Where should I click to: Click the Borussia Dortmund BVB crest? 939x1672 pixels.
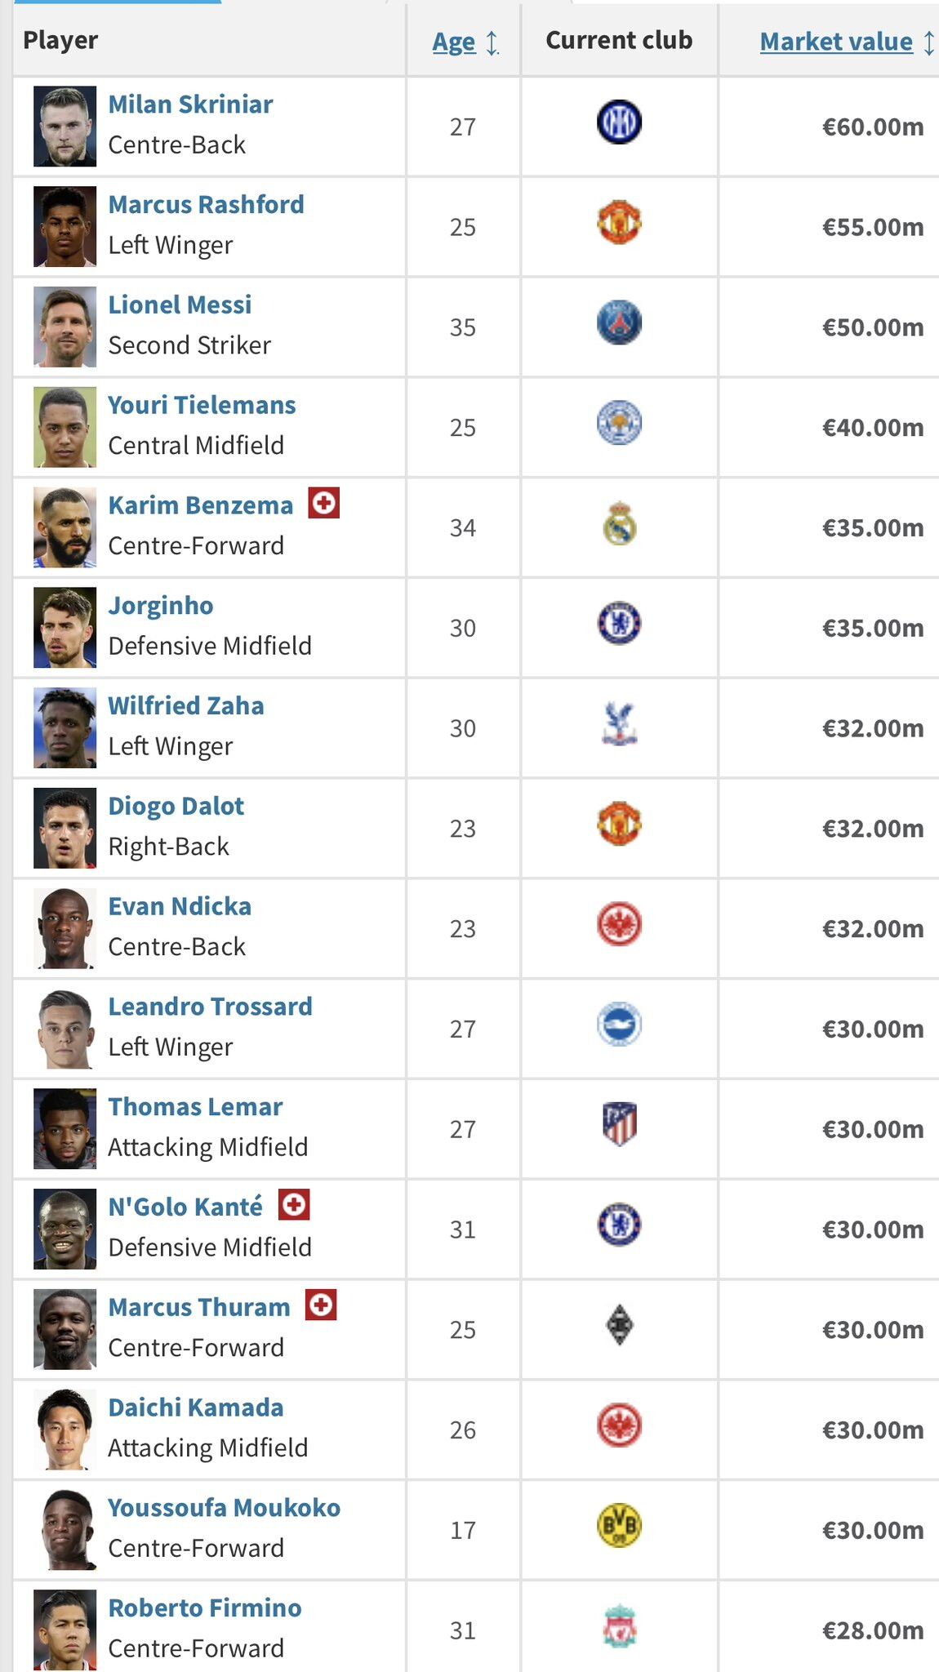[619, 1526]
